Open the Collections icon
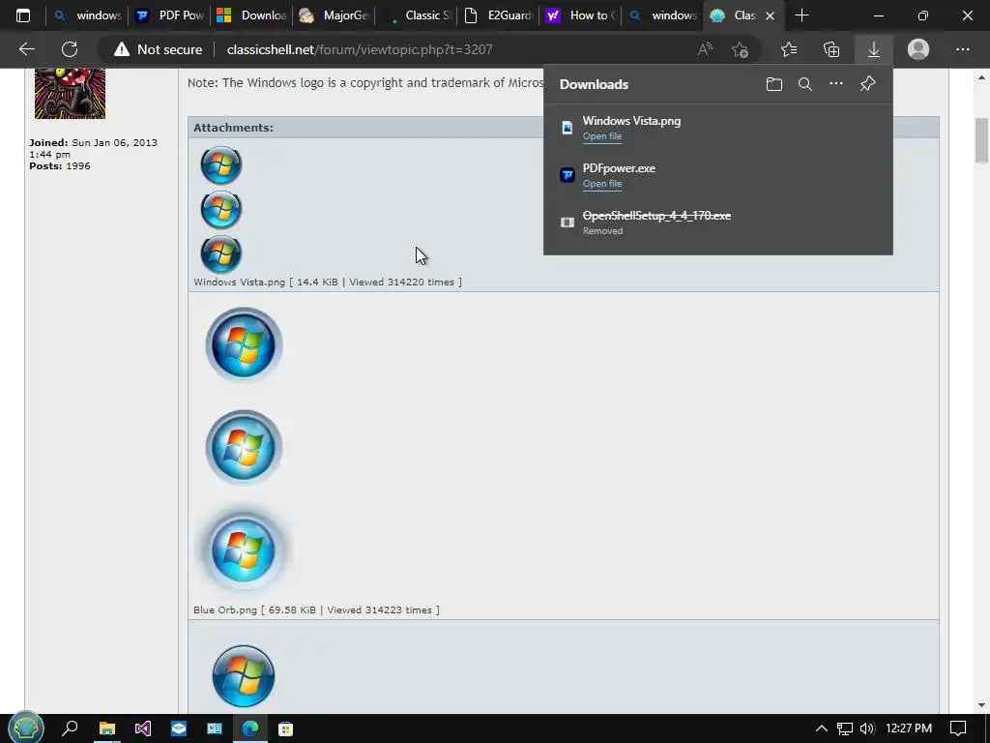This screenshot has height=743, width=990. click(x=831, y=49)
